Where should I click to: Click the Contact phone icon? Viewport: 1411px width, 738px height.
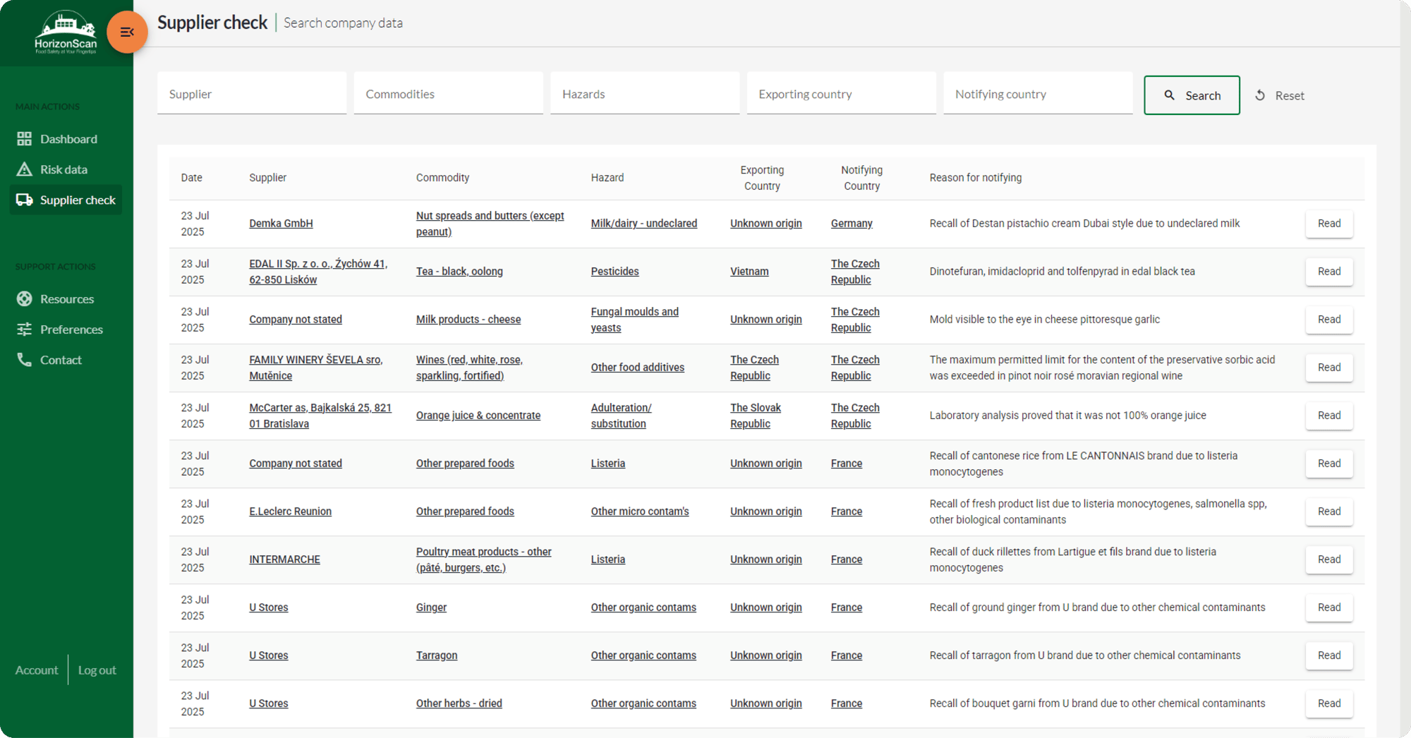[25, 360]
